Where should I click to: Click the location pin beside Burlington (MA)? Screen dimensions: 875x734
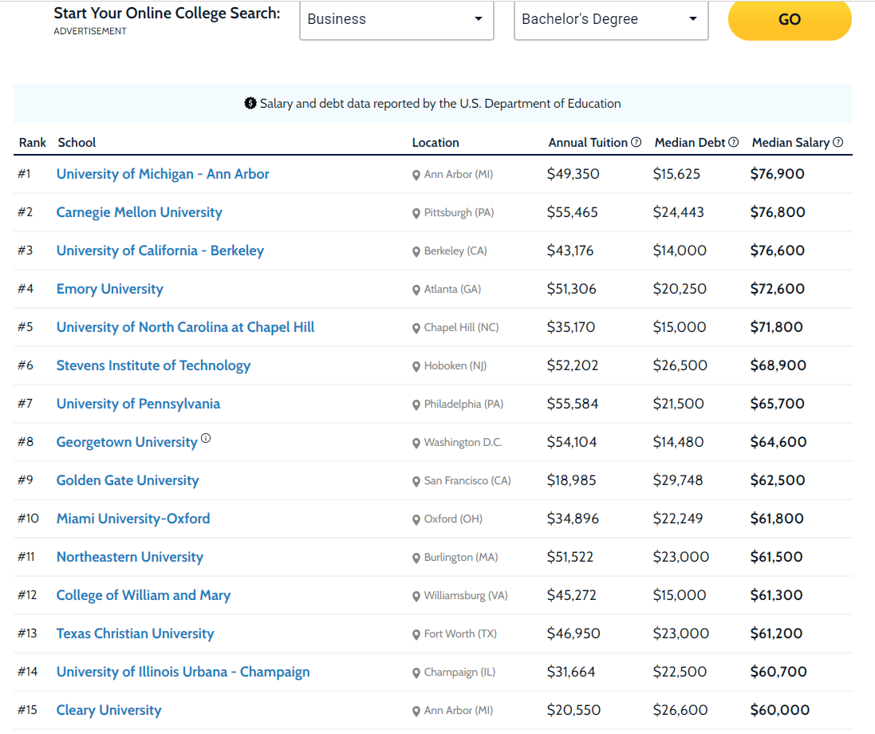point(416,558)
